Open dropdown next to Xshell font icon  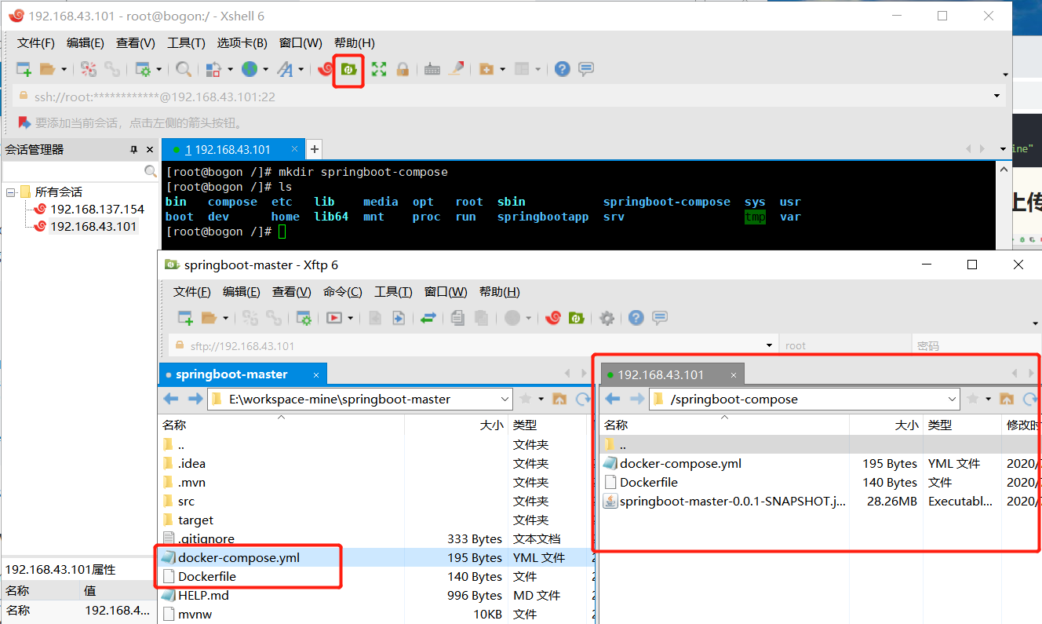coord(301,69)
